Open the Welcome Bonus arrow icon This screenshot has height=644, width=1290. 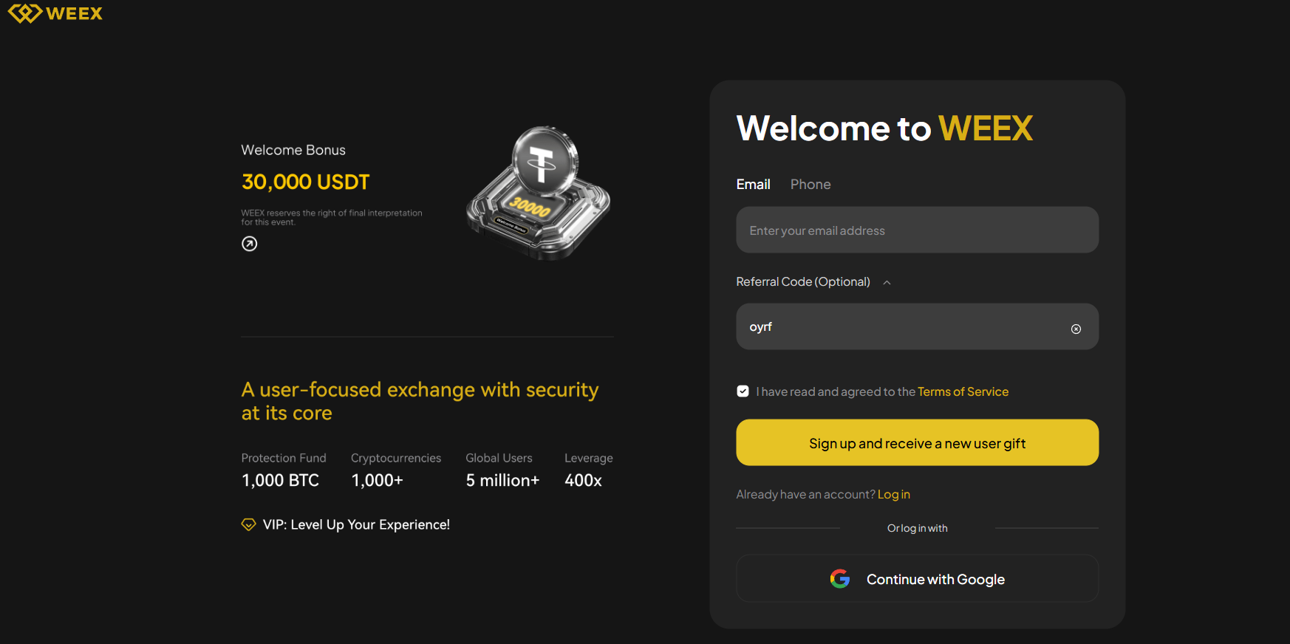click(250, 244)
